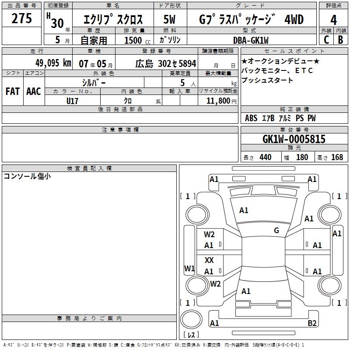The height and width of the screenshot is (350, 350).
Task: Click the W2 mark directly above XX
Action: 209,234
